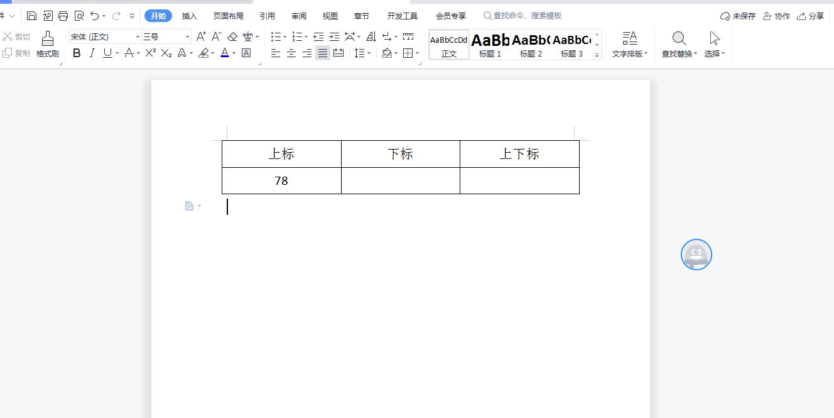Viewport: 834px width, 418px height.
Task: Toggle justified alignment button
Action: coord(323,53)
